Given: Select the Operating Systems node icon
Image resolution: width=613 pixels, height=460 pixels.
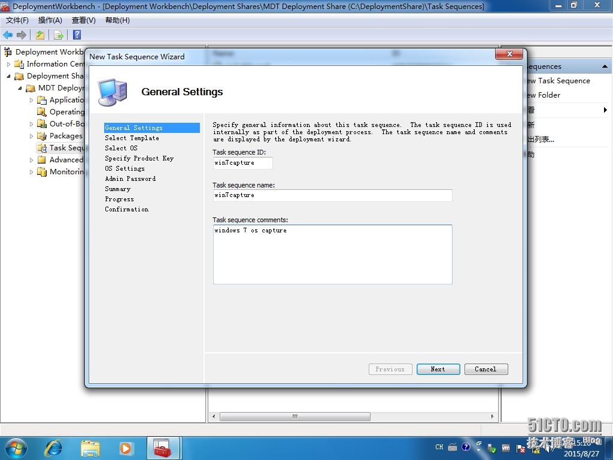Looking at the screenshot, I should 42,112.
